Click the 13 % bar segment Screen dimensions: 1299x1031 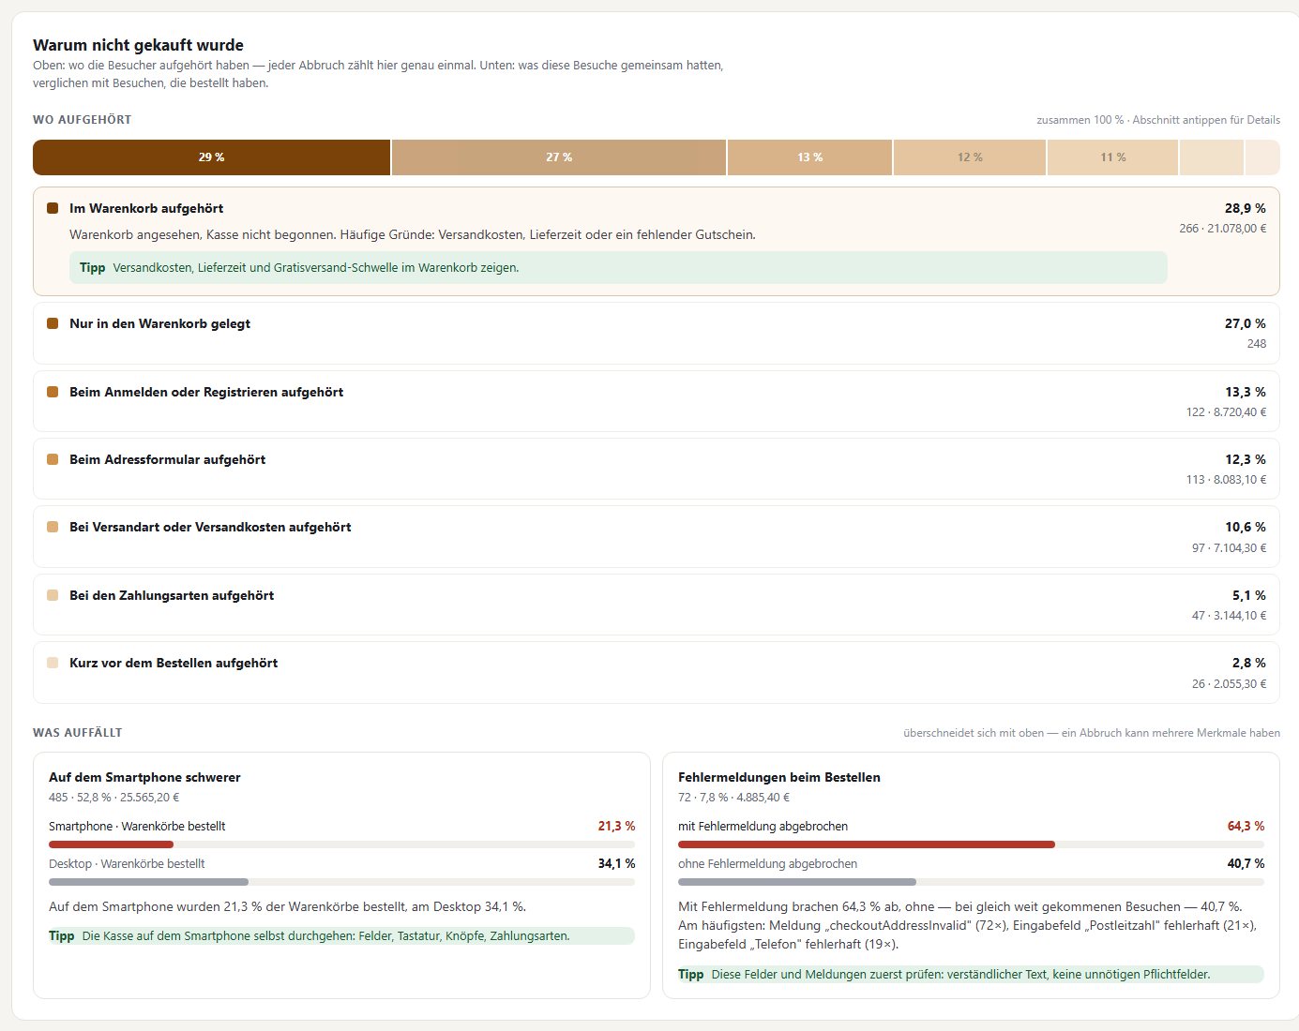pyautogui.click(x=810, y=157)
